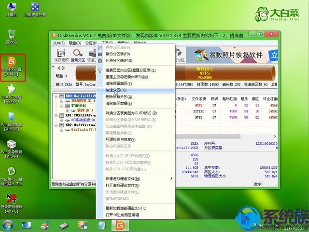The height and width of the screenshot is (232, 309).
Task: Choose 备份分区表(F9) menu entry
Action: pos(136,54)
